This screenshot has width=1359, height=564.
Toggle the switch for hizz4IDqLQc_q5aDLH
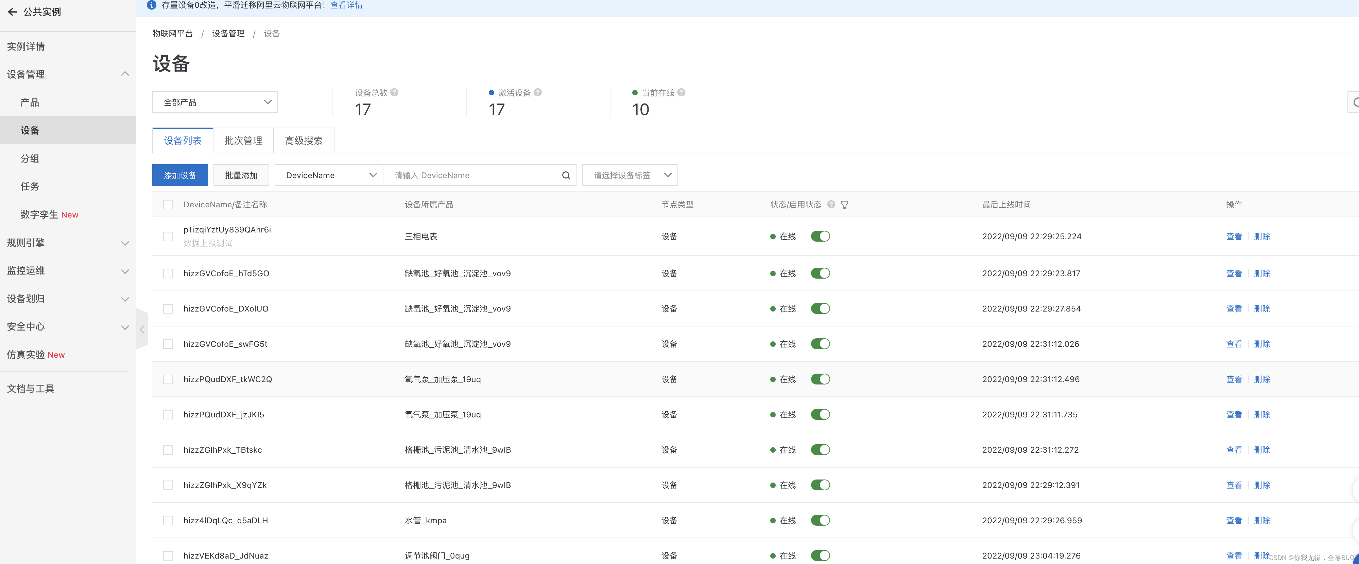point(820,520)
